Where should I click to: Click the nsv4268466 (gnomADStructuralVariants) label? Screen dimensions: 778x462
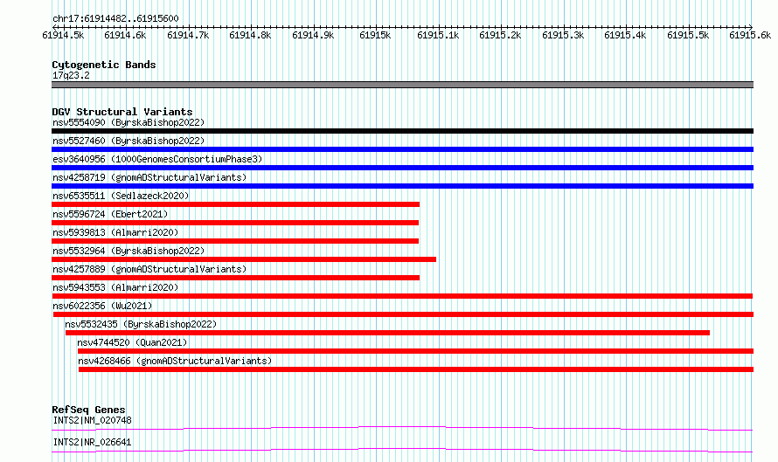pyautogui.click(x=175, y=361)
